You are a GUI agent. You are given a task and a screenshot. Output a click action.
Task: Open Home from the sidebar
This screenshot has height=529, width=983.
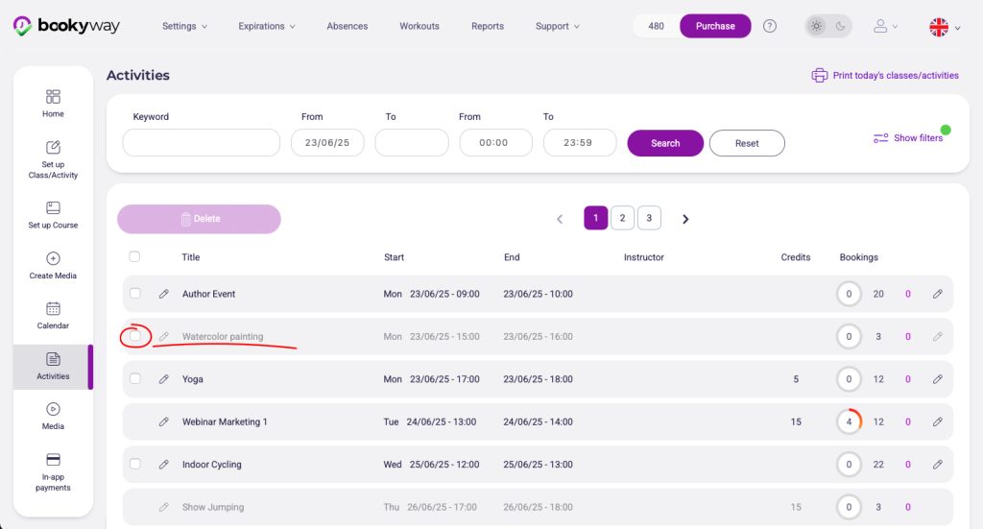tap(53, 103)
